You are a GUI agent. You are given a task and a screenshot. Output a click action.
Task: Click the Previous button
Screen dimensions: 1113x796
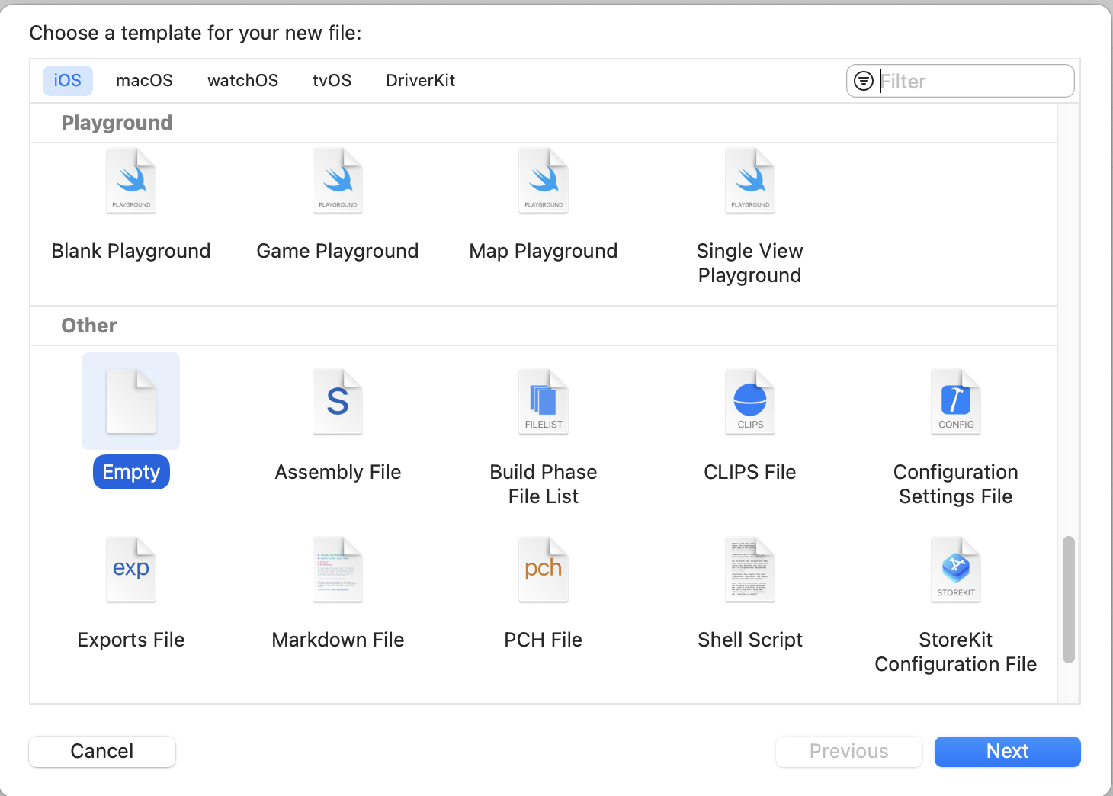tap(849, 751)
